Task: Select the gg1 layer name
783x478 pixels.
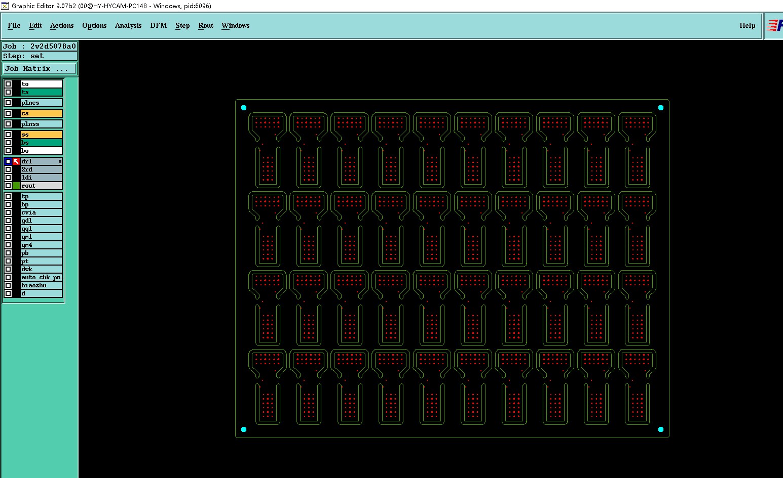Action: coord(42,229)
